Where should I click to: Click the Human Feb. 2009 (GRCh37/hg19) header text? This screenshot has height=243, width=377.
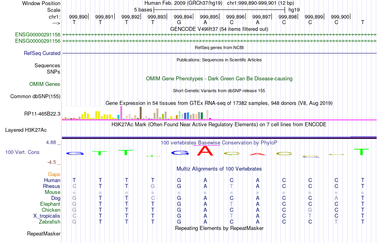tap(184, 3)
